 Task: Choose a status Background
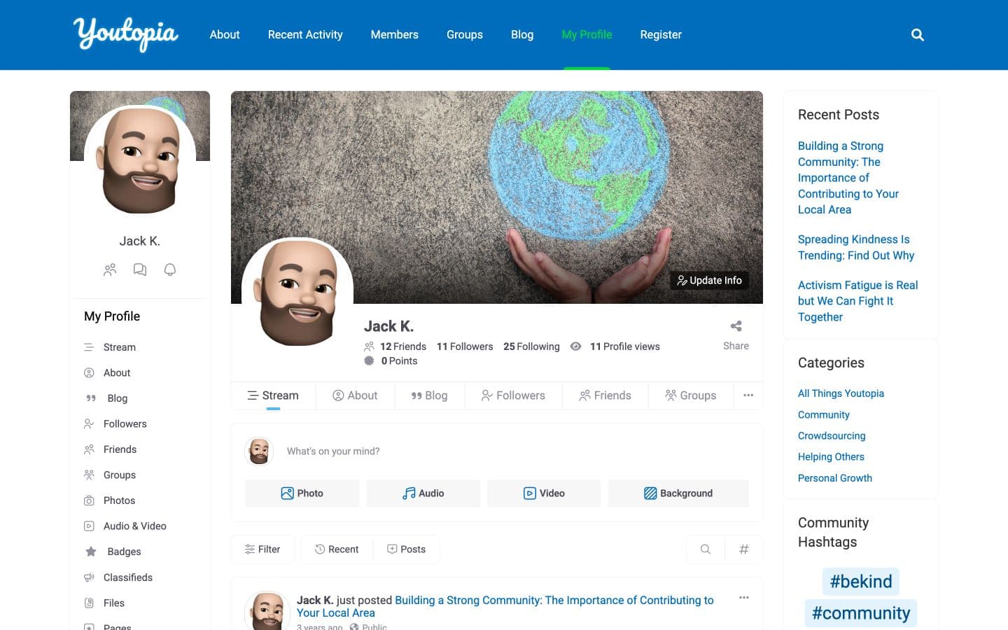coord(678,493)
